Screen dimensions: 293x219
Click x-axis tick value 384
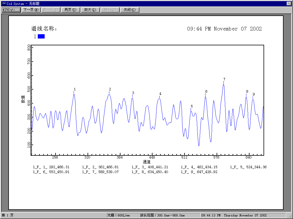tap(120, 157)
